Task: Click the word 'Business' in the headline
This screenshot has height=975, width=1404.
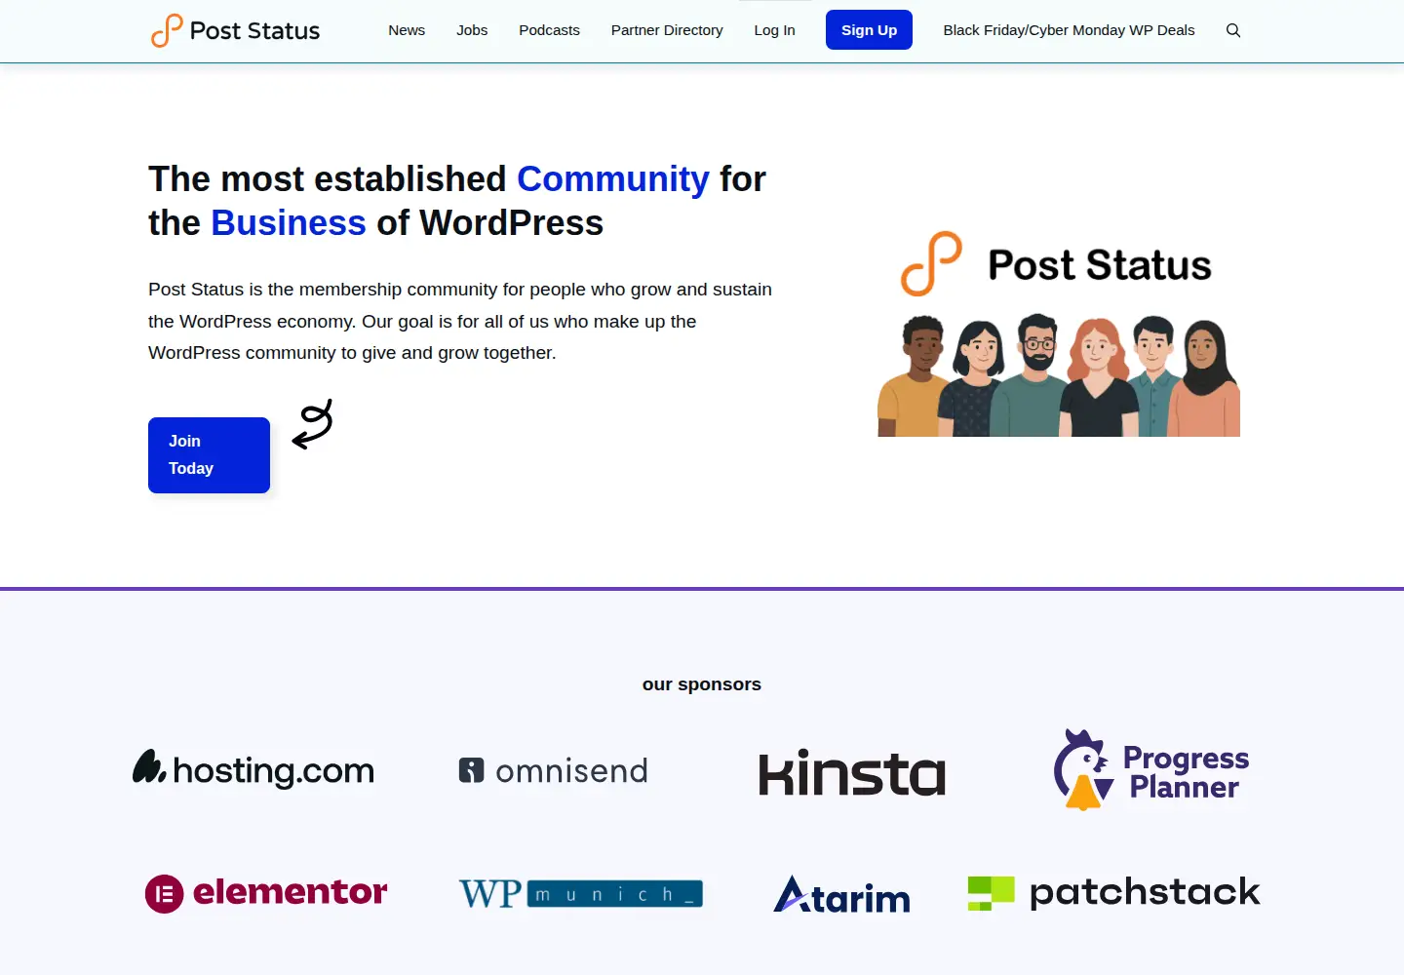Action: pyautogui.click(x=289, y=223)
